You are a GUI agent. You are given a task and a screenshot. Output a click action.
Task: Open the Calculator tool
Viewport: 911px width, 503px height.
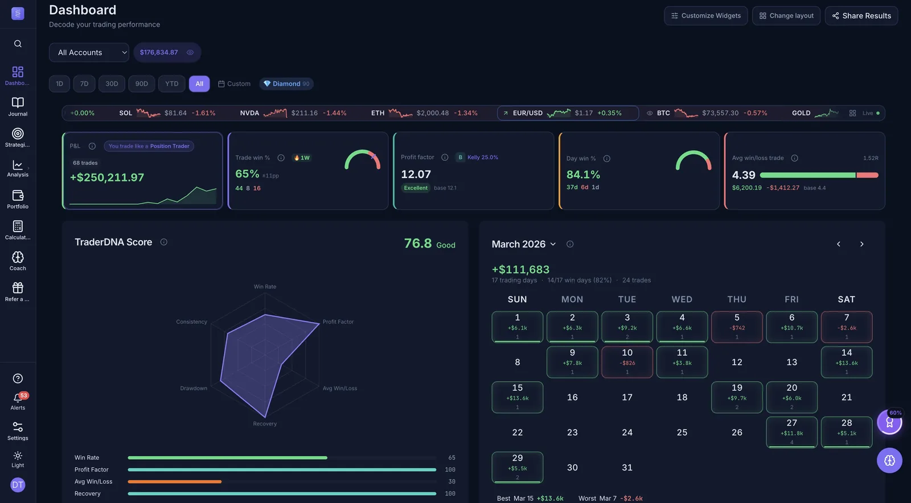pos(18,230)
